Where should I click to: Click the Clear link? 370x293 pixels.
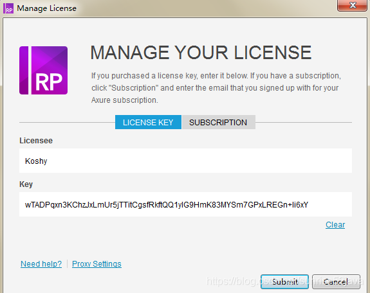coord(335,225)
